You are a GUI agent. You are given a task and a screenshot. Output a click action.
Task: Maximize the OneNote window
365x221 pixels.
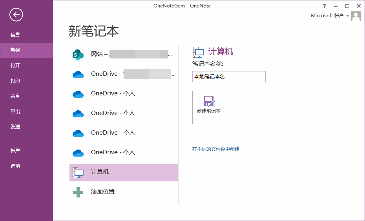point(347,6)
